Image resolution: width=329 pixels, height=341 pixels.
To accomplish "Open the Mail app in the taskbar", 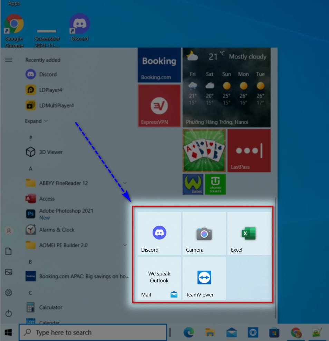I will (232, 332).
